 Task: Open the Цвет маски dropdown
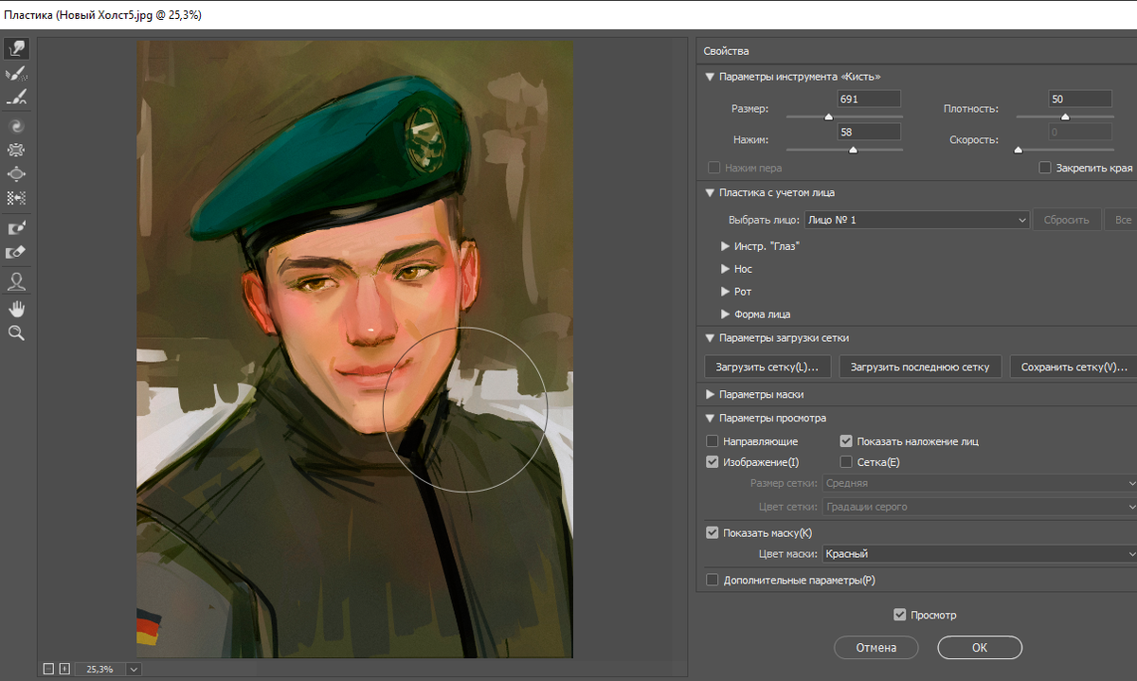click(x=979, y=554)
